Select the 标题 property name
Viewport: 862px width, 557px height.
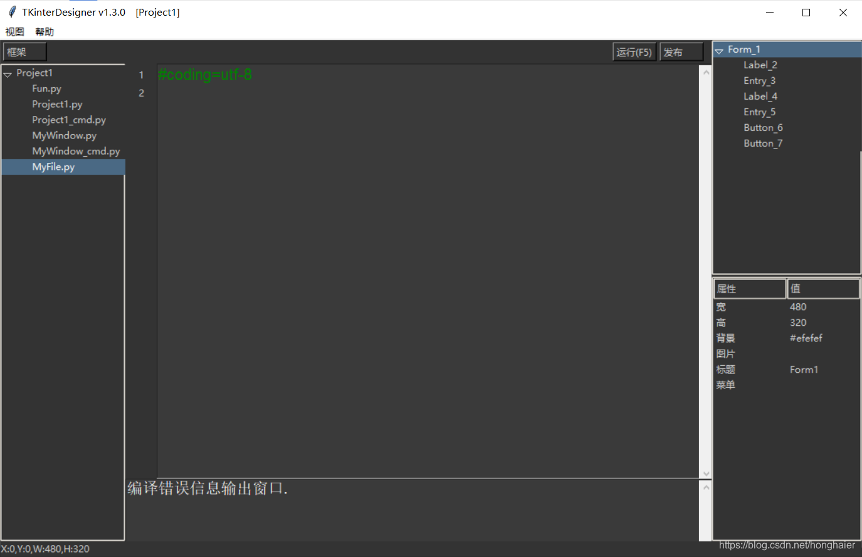click(726, 370)
